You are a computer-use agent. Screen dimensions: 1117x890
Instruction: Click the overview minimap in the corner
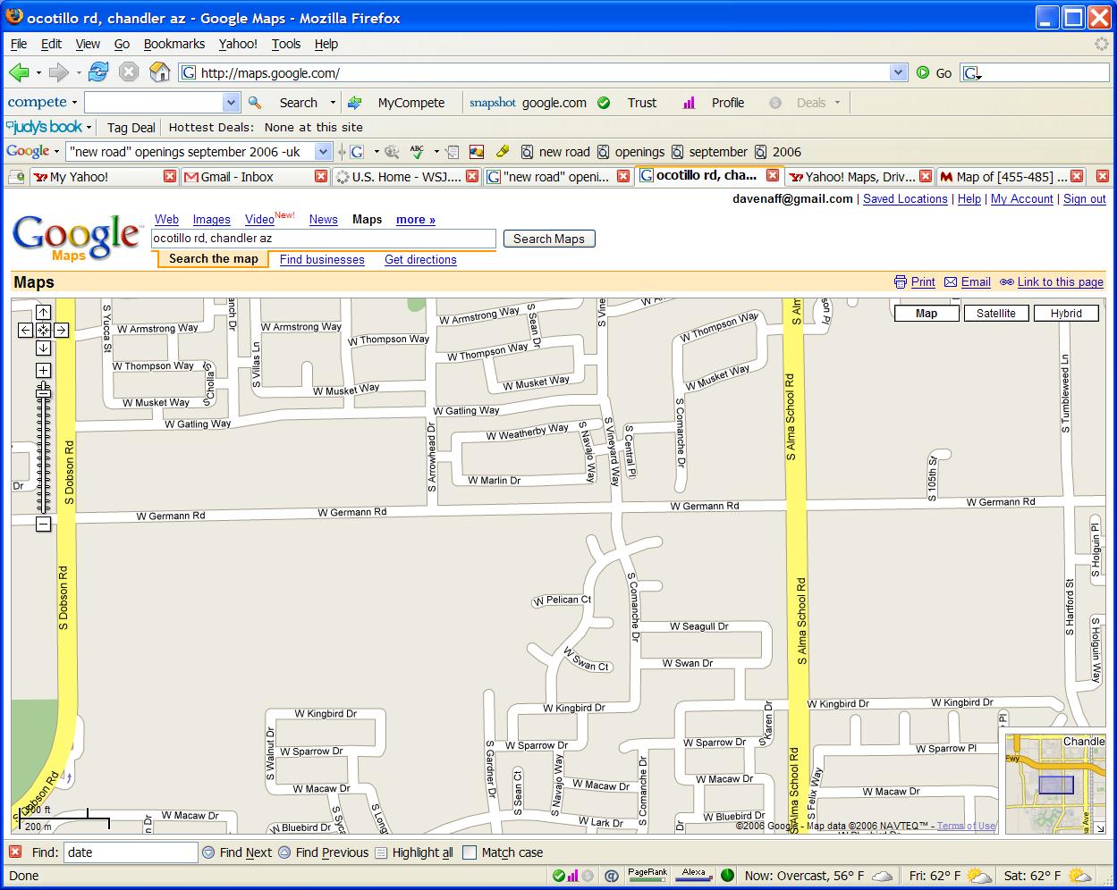[1055, 784]
